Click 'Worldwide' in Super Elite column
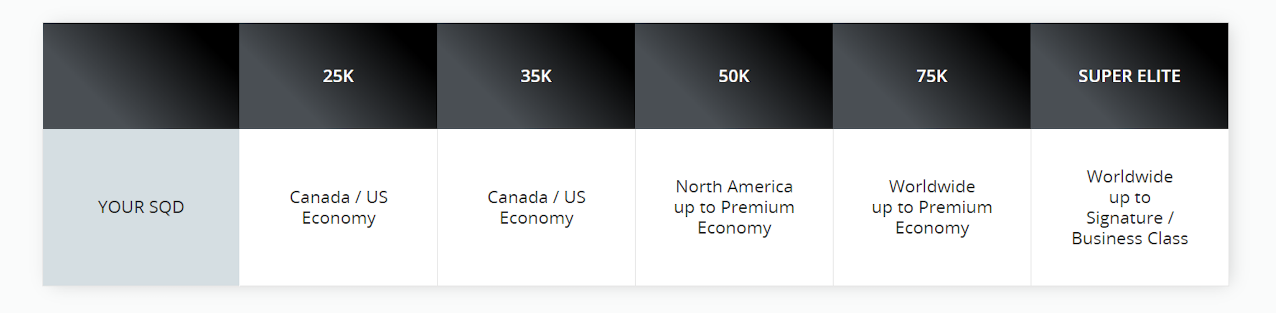Image resolution: width=1276 pixels, height=313 pixels. coord(1130,176)
